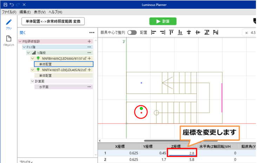Click the align top edges icon
This screenshot has width=257, height=163.
171,33
